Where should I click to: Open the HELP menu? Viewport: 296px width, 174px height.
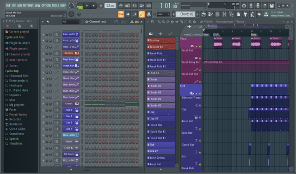(63, 6)
